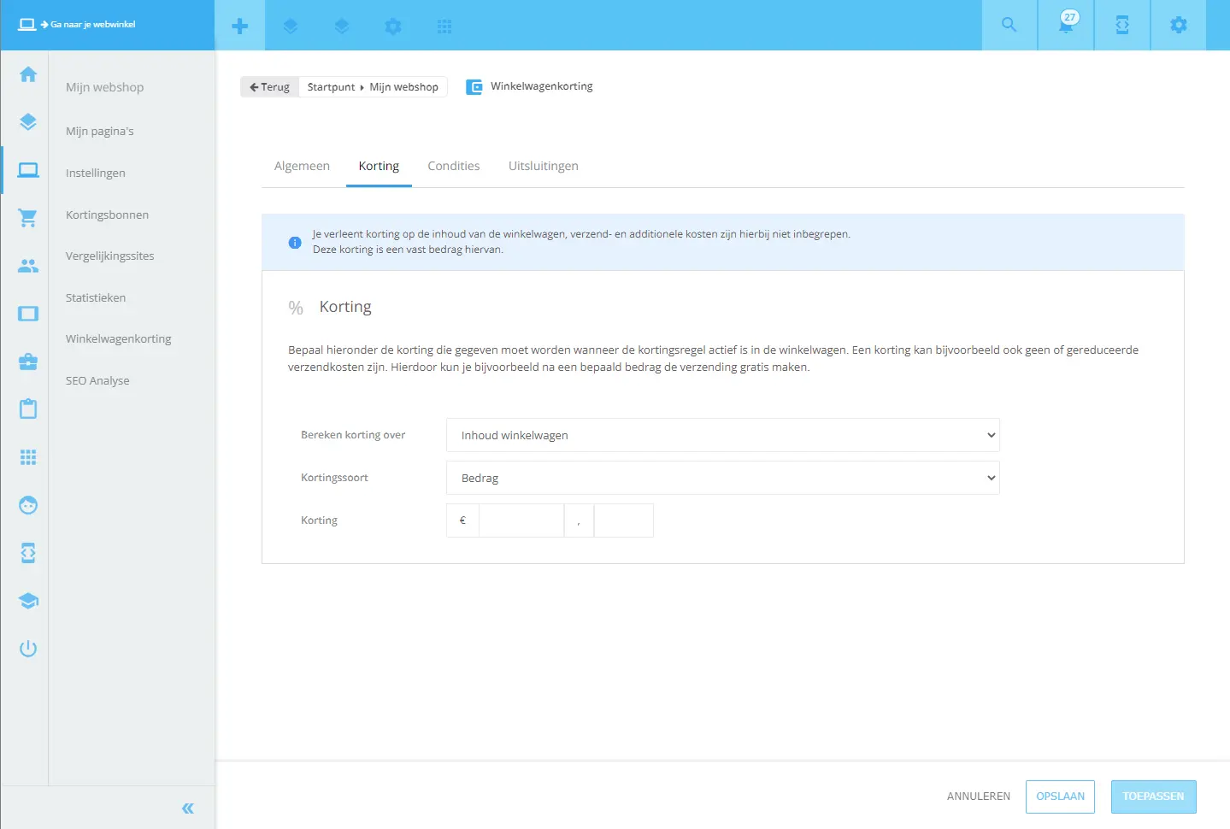The height and width of the screenshot is (829, 1230).
Task: Click the Winkelwagenkorting page icon in breadcrumb
Action: pos(474,87)
